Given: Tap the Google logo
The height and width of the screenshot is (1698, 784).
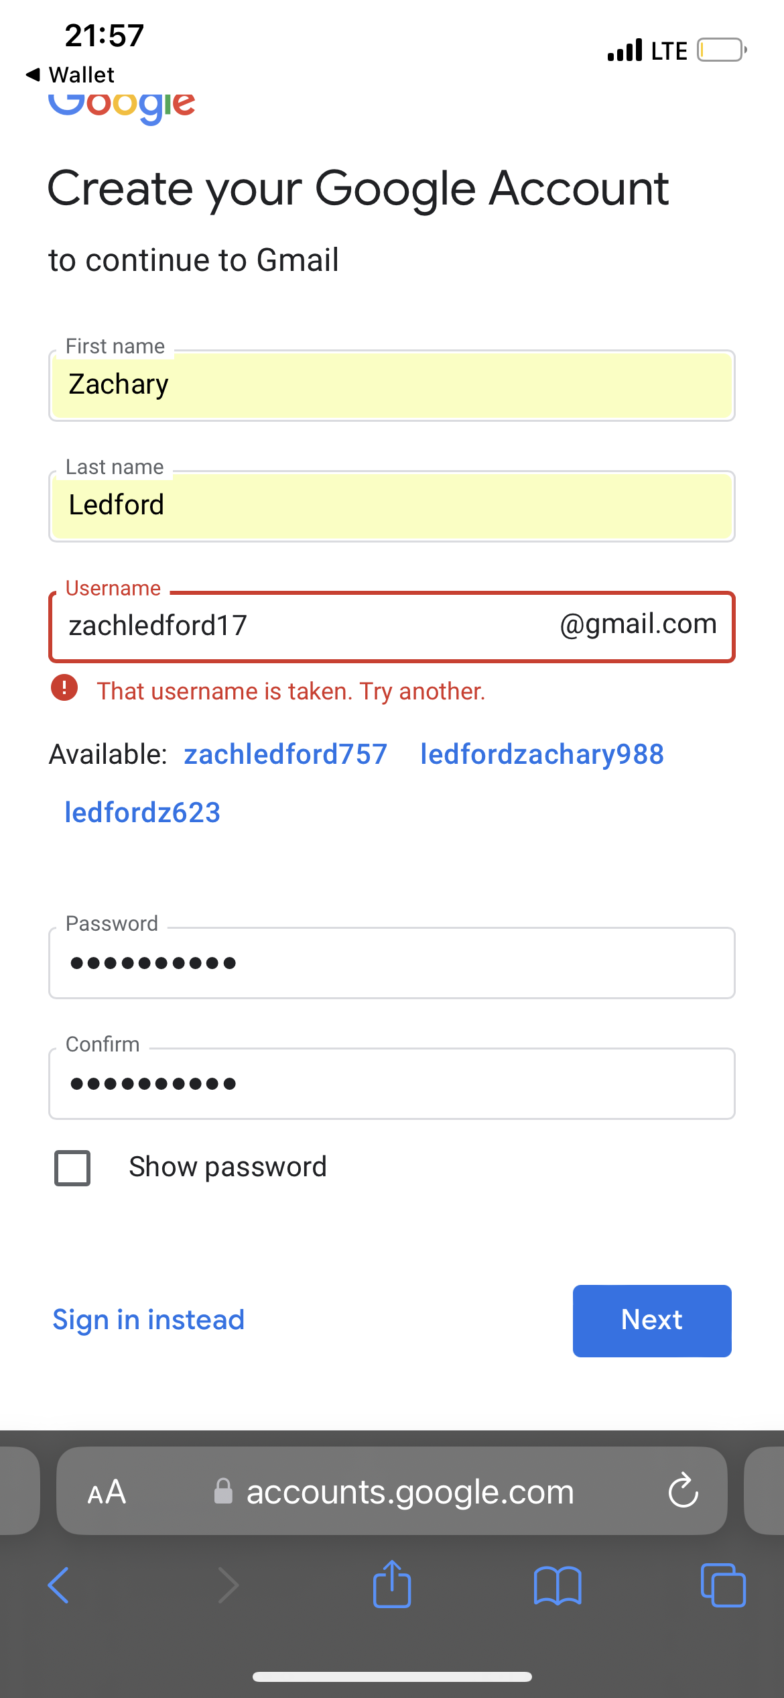Looking at the screenshot, I should click(122, 106).
